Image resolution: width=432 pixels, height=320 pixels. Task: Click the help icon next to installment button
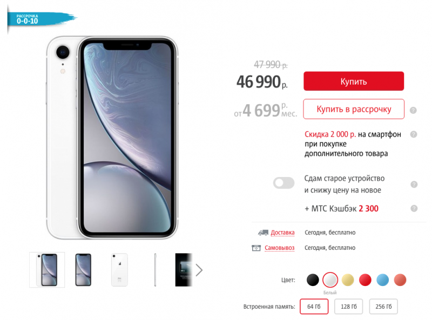413,110
